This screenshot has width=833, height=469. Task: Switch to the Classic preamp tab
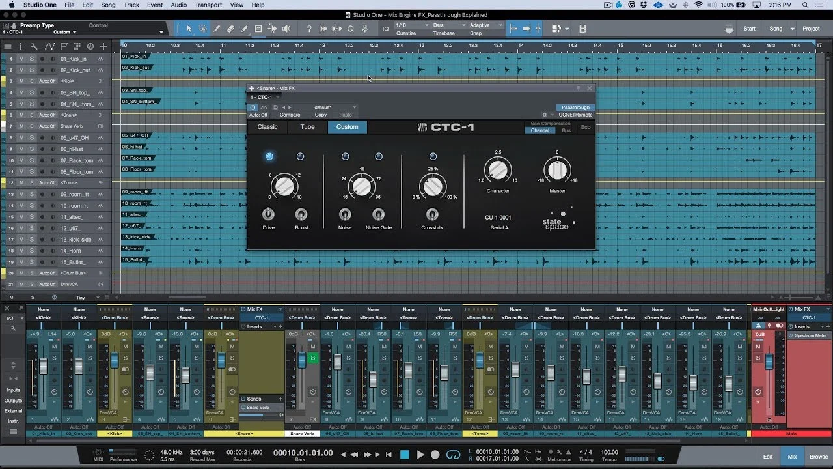click(267, 127)
